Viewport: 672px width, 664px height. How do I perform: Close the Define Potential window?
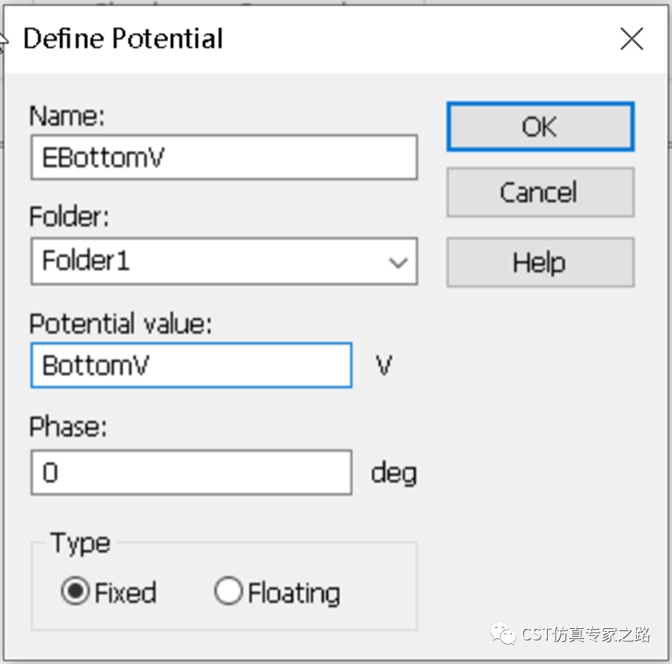[x=632, y=39]
